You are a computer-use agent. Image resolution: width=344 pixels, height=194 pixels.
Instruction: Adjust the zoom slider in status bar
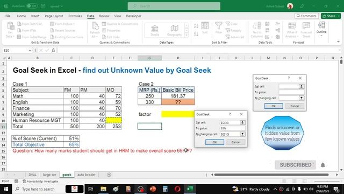tap(327, 181)
